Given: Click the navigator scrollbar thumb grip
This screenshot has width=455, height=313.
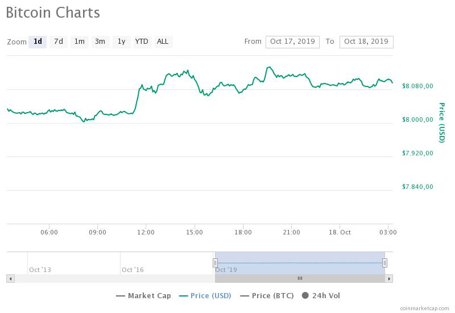Looking at the screenshot, I should tap(300, 278).
